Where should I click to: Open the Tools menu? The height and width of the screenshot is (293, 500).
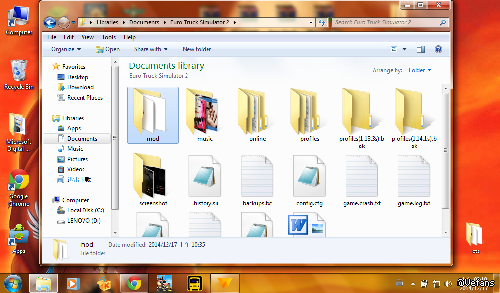click(108, 37)
